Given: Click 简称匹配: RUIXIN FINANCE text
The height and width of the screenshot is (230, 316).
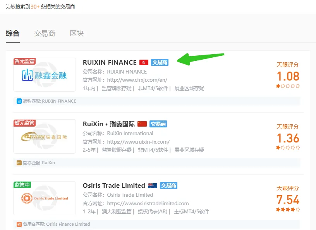Looking at the screenshot, I should click(50, 101).
